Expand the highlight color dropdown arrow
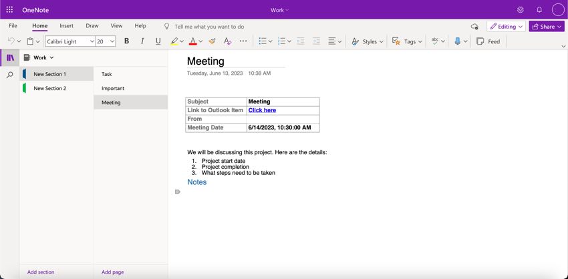The width and height of the screenshot is (568, 279). click(x=182, y=41)
